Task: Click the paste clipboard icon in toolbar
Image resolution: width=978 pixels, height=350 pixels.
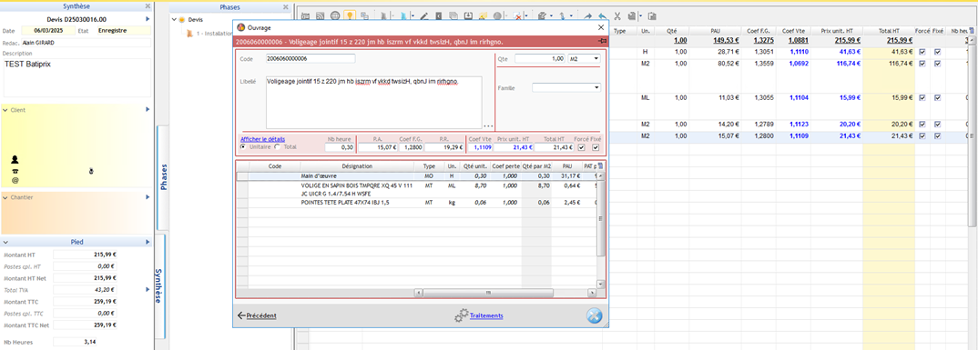Action: [652, 15]
